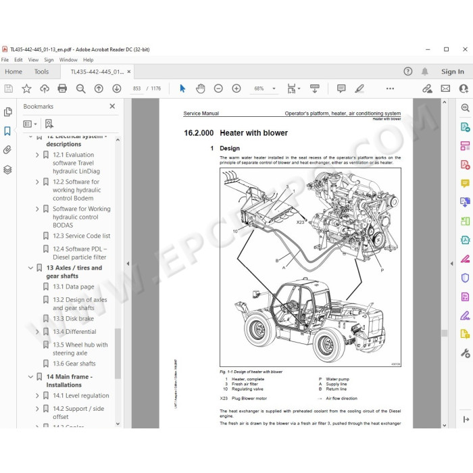Screen dimensions: 473x473
Task: Expand the 12.2 Software for working hydraulic bookmark
Action: point(37,182)
